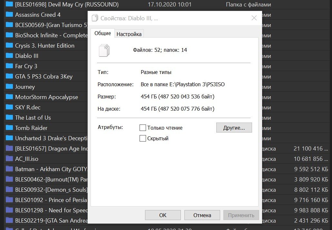Image resolution: width=332 pixels, height=230 pixels.
Task: Click the "Папка с файлами" type cell
Action: tap(249, 4)
